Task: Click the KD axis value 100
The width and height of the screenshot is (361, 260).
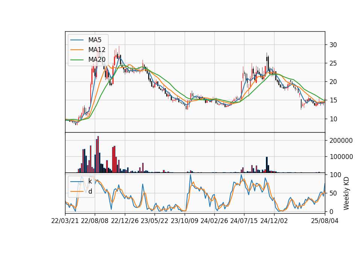Action: pyautogui.click(x=335, y=174)
